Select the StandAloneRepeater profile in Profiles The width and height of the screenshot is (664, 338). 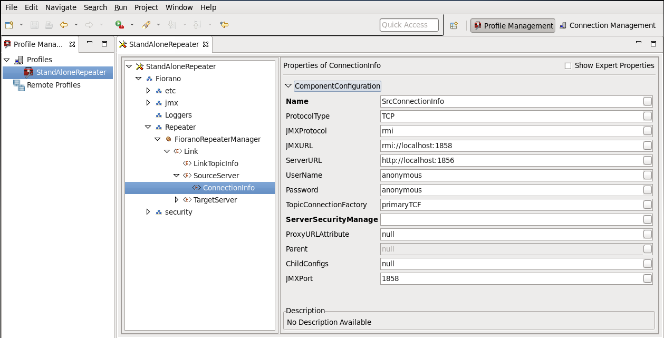pos(58,72)
